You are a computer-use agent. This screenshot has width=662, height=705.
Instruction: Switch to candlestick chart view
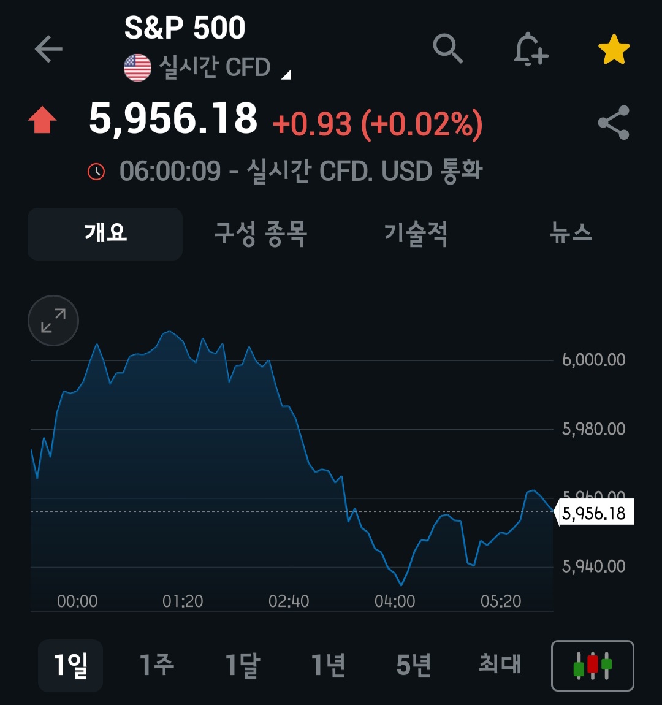592,665
